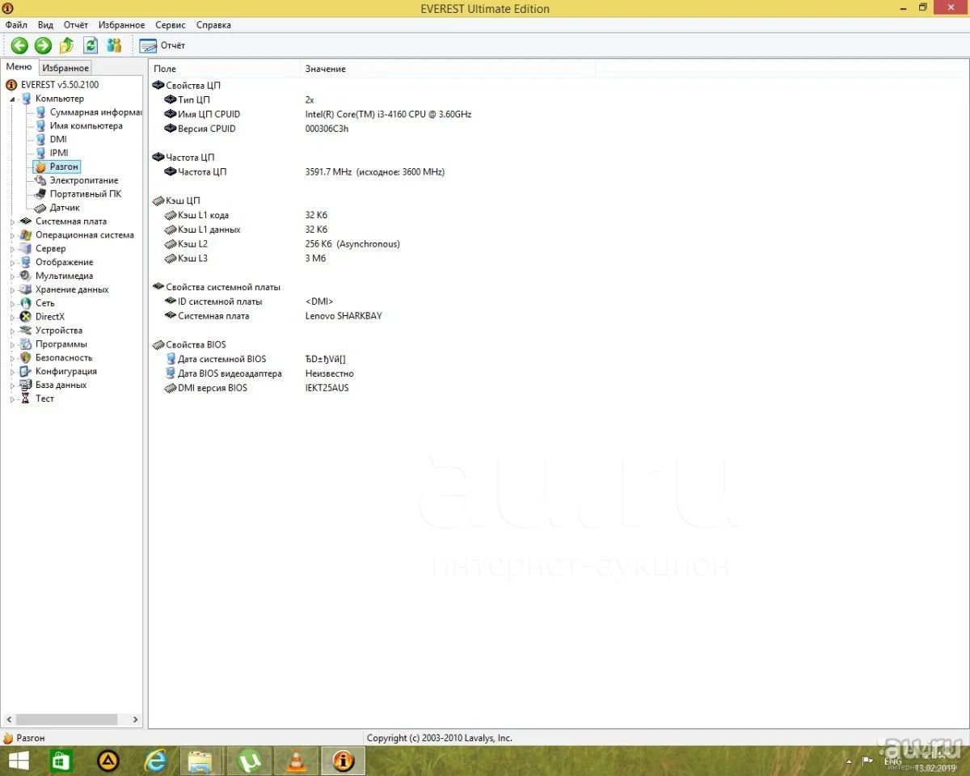
Task: Open the Сервис menu
Action: (x=171, y=25)
